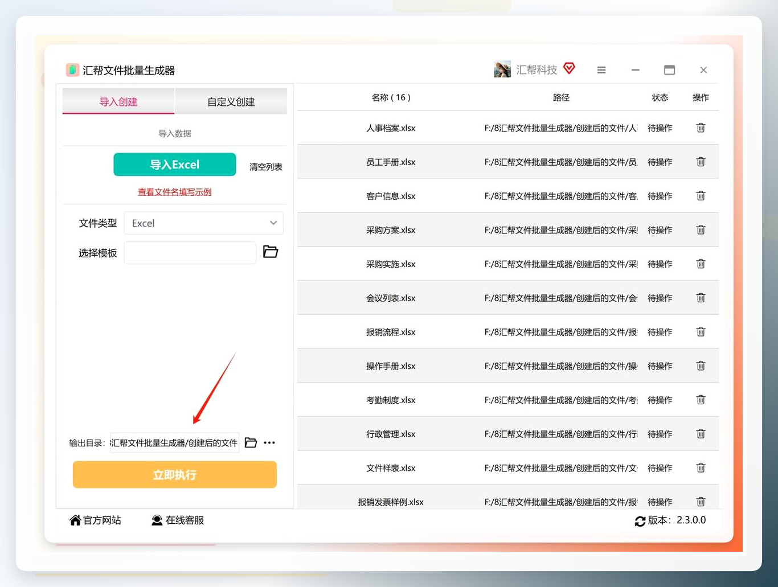Delete the 客户信息.xlsx row
The width and height of the screenshot is (778, 587).
[x=701, y=196]
